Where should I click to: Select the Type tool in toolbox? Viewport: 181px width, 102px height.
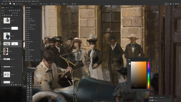click(31, 92)
